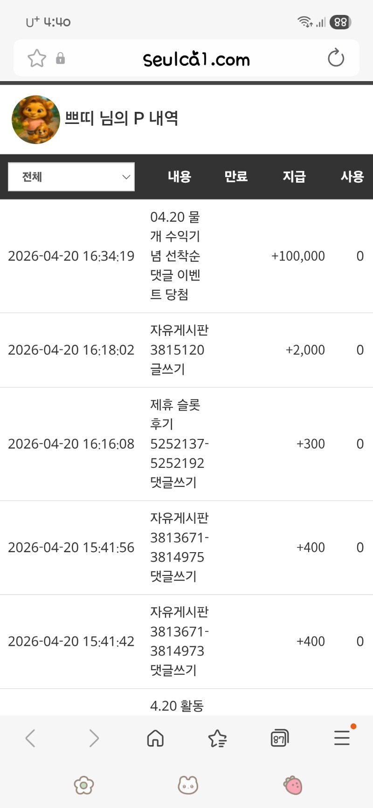Open the tab switcher showing 87
This screenshot has height=808, width=373.
pyautogui.click(x=279, y=738)
